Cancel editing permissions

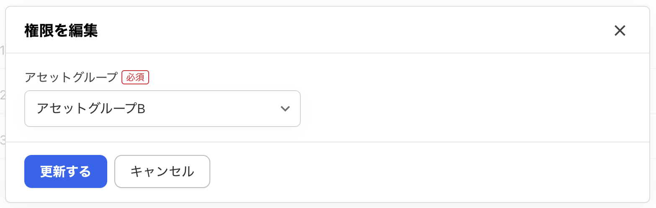coord(162,171)
